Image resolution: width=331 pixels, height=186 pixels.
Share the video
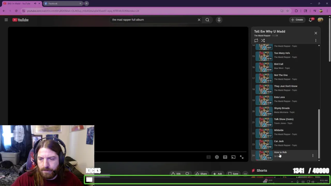(201, 174)
